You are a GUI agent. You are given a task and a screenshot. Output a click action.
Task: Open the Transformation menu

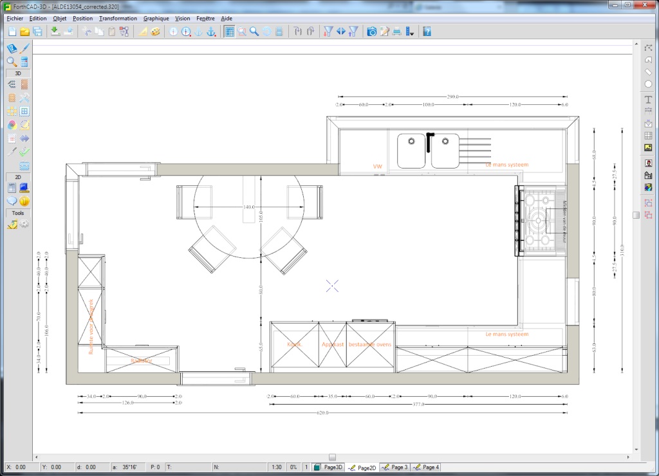pyautogui.click(x=118, y=19)
